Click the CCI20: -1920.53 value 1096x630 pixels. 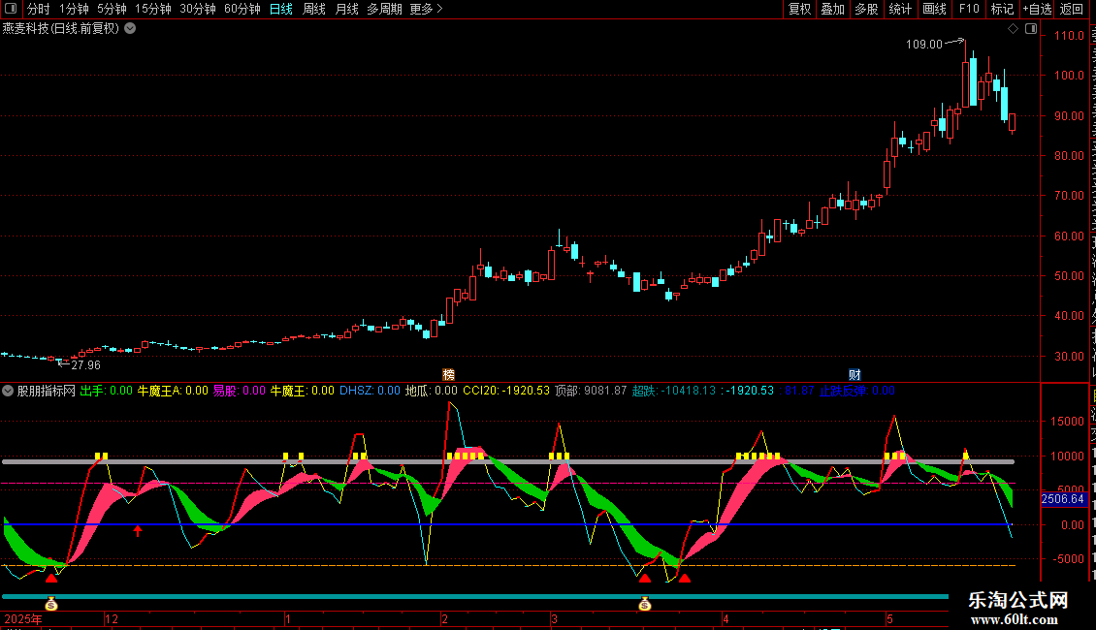(x=506, y=391)
